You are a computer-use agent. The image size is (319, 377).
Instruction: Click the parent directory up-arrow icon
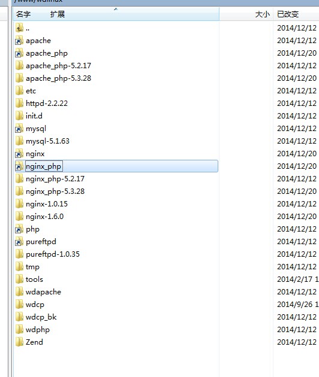(x=19, y=28)
